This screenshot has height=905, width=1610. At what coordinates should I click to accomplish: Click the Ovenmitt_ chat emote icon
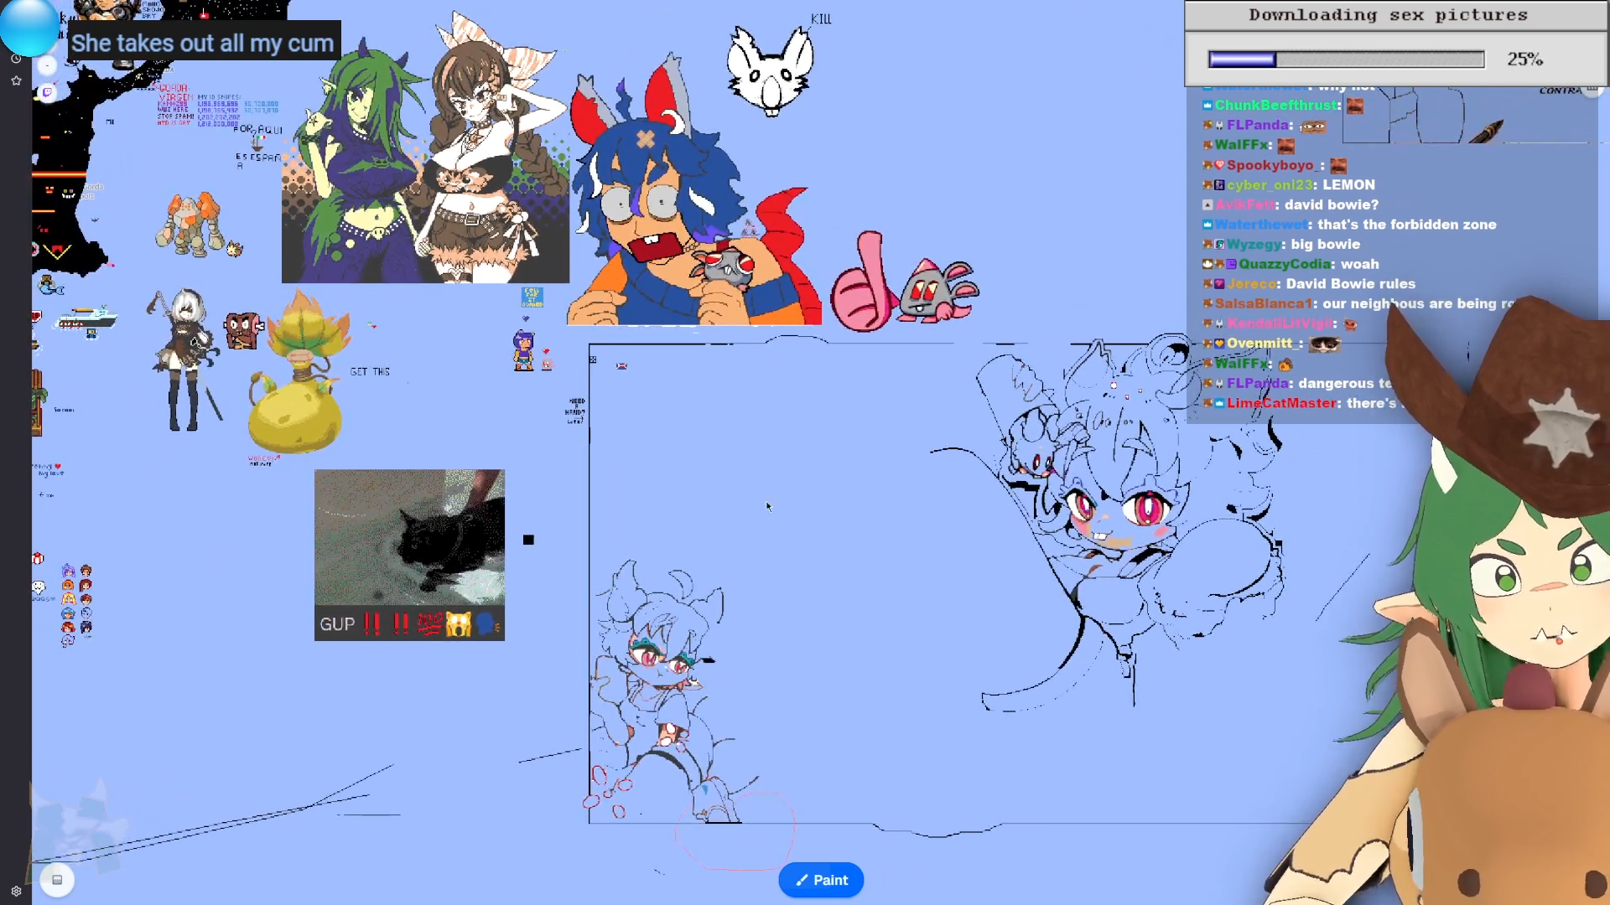[x=1325, y=344]
